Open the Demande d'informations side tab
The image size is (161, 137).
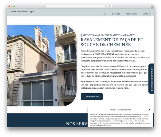coord(151,79)
